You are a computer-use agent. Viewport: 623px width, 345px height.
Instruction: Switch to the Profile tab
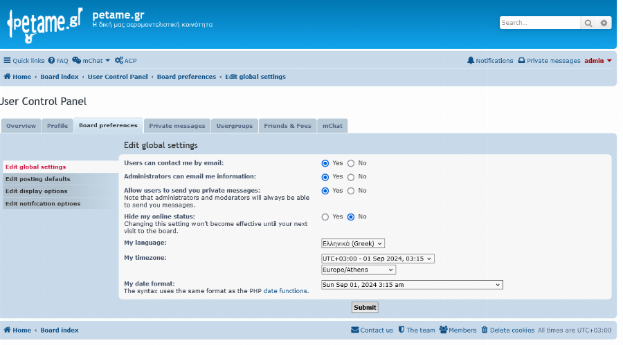pos(57,125)
